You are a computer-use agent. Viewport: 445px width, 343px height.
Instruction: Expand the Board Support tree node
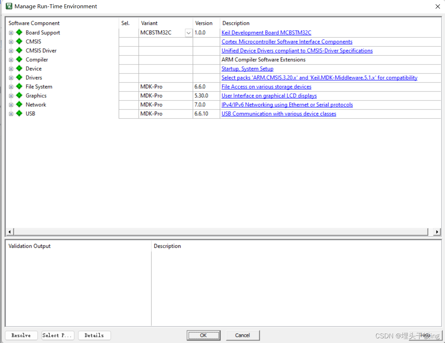[11, 33]
